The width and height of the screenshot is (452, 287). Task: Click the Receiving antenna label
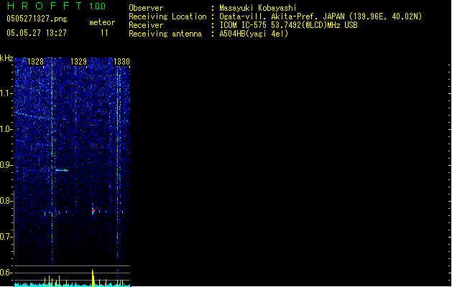[x=165, y=34]
